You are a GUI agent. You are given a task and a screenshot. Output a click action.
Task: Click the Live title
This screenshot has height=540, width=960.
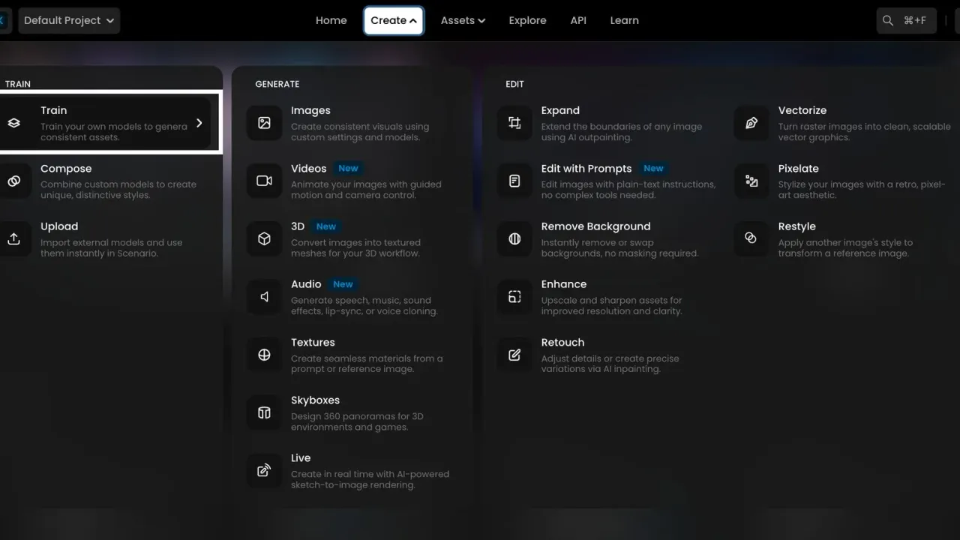pos(301,458)
